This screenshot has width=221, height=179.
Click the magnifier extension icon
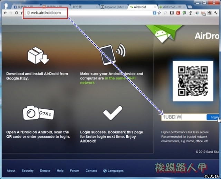[x=165, y=13]
